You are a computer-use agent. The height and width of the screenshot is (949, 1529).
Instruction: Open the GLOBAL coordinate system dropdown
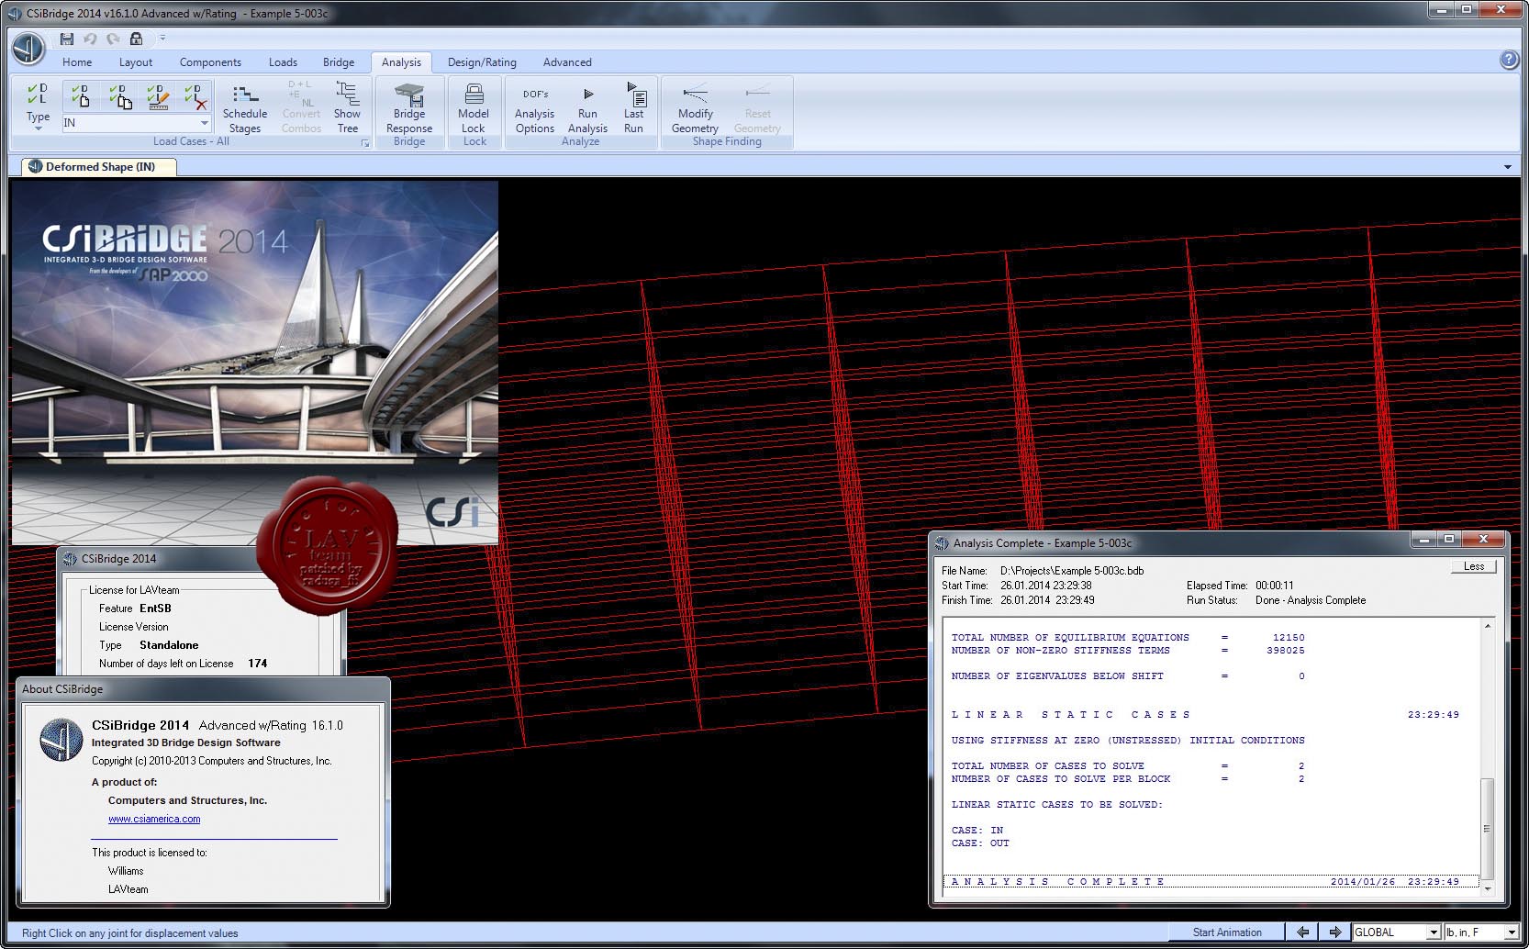coord(1396,932)
